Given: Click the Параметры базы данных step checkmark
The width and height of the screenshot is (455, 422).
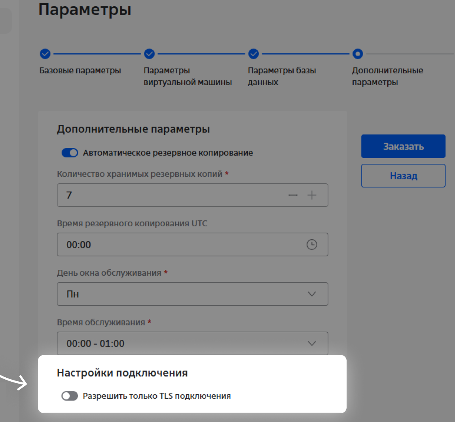Looking at the screenshot, I should (x=254, y=54).
